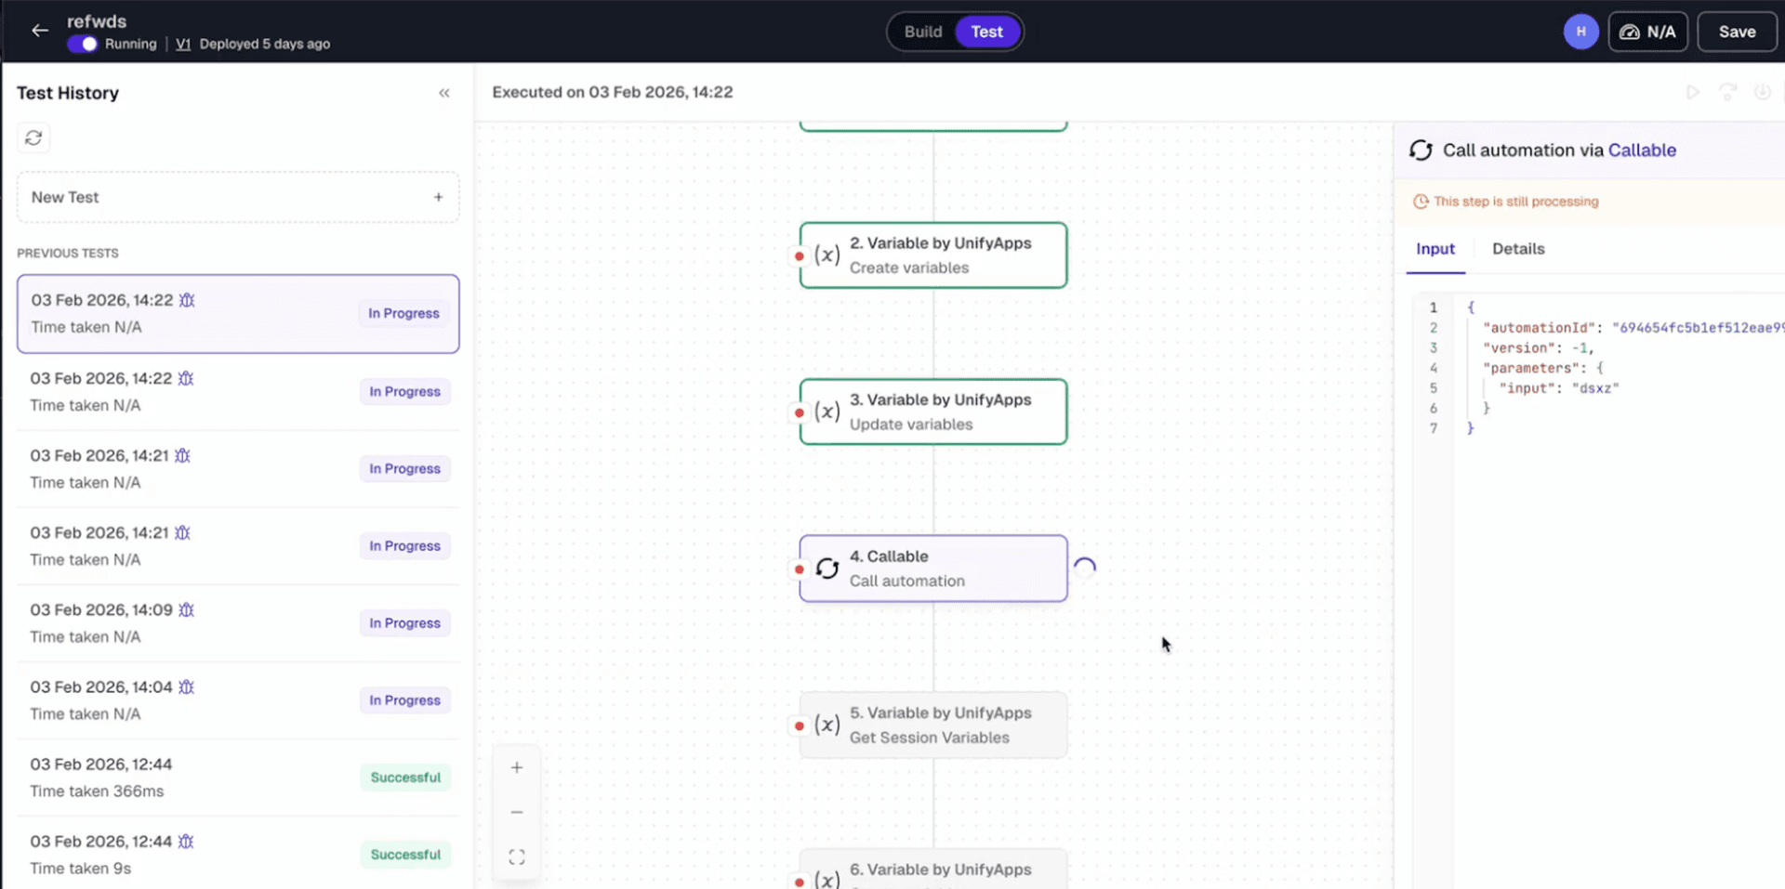Click the refresh test history icon
Viewport: 1785px width, 889px height.
33,137
